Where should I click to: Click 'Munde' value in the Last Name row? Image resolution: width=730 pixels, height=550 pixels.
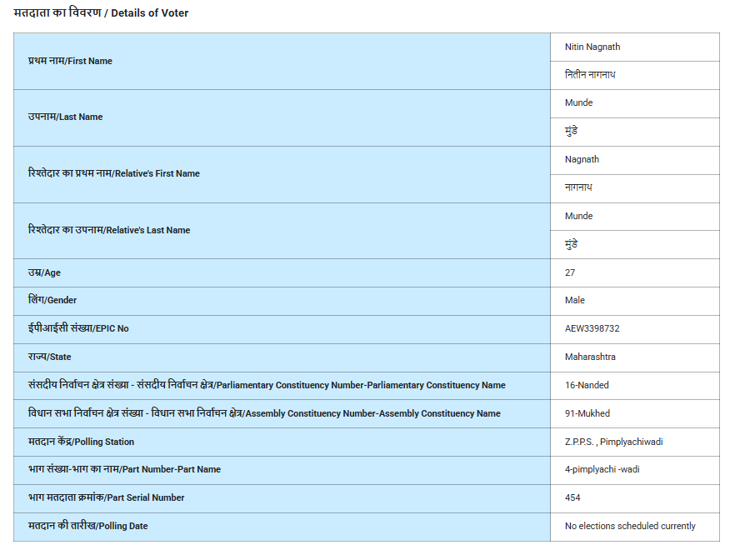pos(578,103)
